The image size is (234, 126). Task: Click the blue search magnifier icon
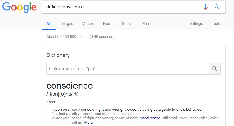tap(217, 7)
